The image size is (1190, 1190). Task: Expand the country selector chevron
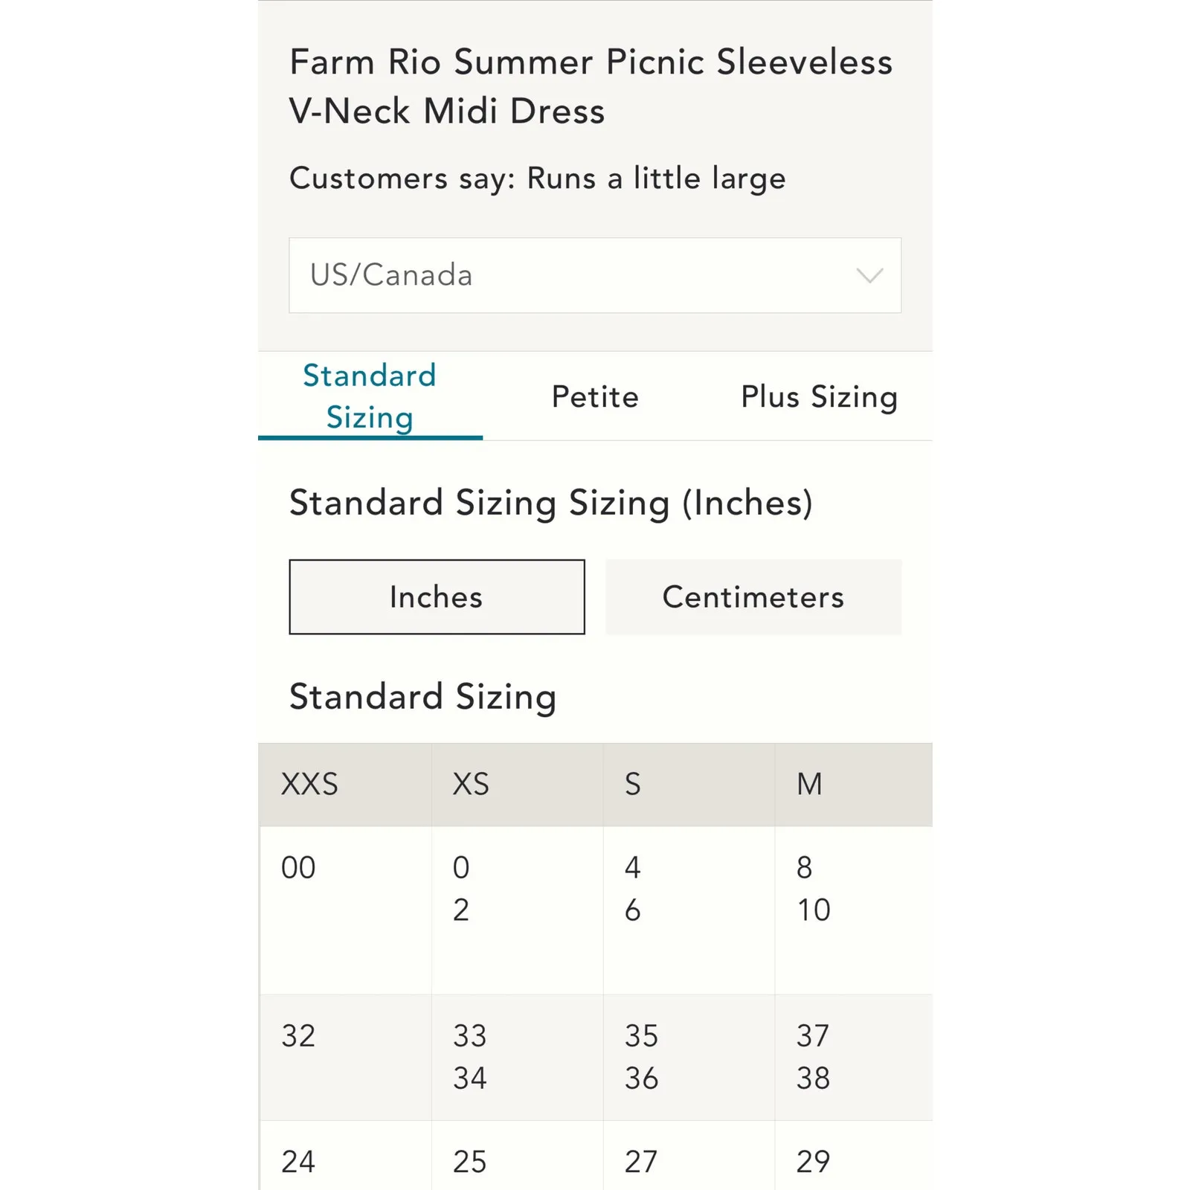coord(869,275)
